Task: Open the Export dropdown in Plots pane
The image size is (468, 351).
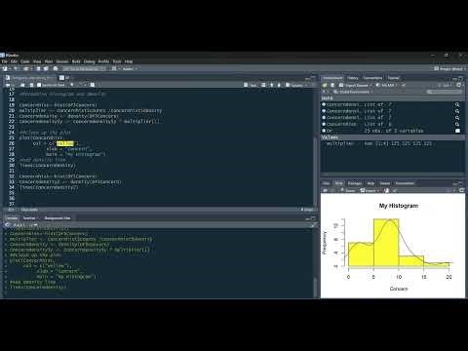Action: [x=370, y=190]
